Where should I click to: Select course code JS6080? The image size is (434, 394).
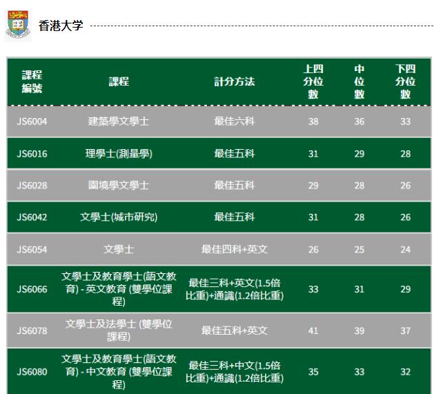pos(32,372)
